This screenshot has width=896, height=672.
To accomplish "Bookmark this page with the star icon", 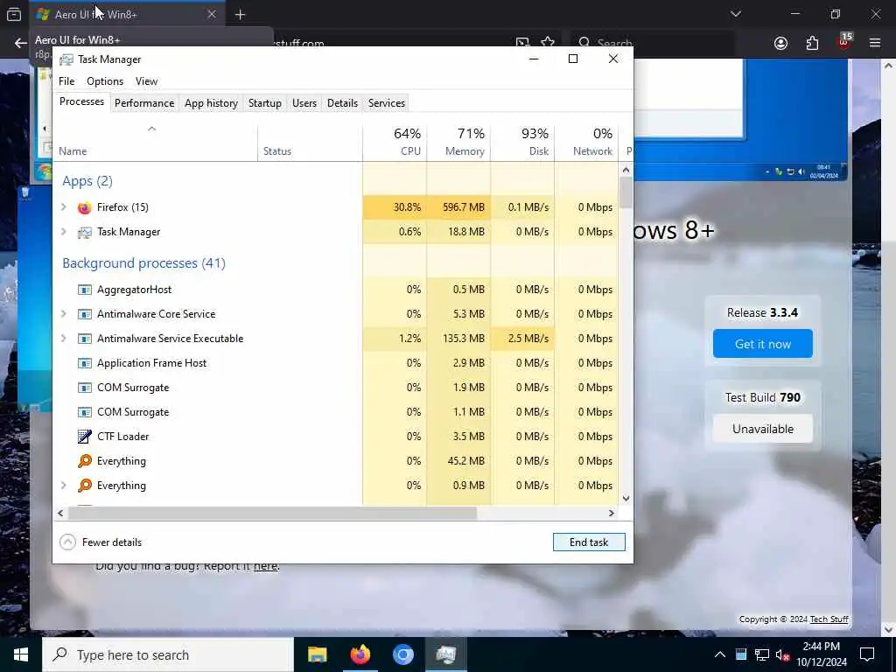I will click(548, 42).
